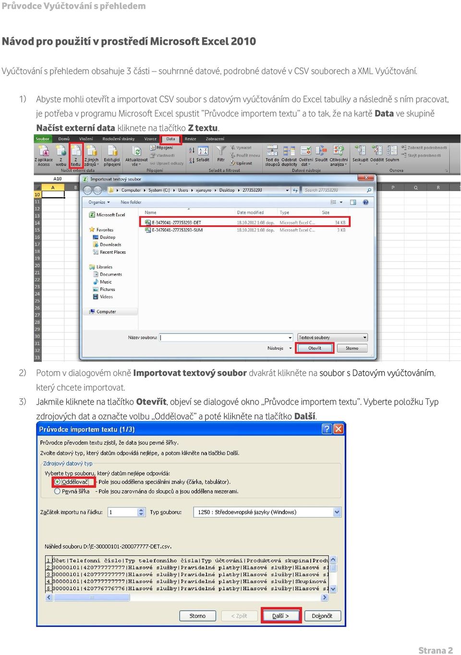Click the help '?' button of import wizard
461x655 pixels.
327,429
